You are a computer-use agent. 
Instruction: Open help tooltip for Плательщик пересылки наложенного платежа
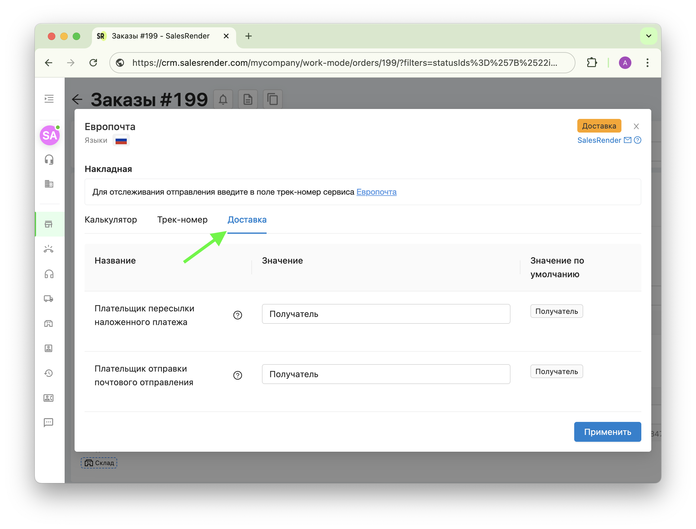point(238,315)
